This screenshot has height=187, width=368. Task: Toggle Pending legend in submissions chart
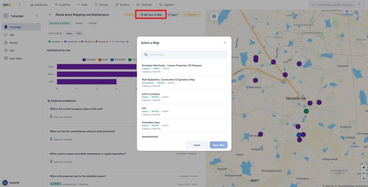pyautogui.click(x=89, y=60)
